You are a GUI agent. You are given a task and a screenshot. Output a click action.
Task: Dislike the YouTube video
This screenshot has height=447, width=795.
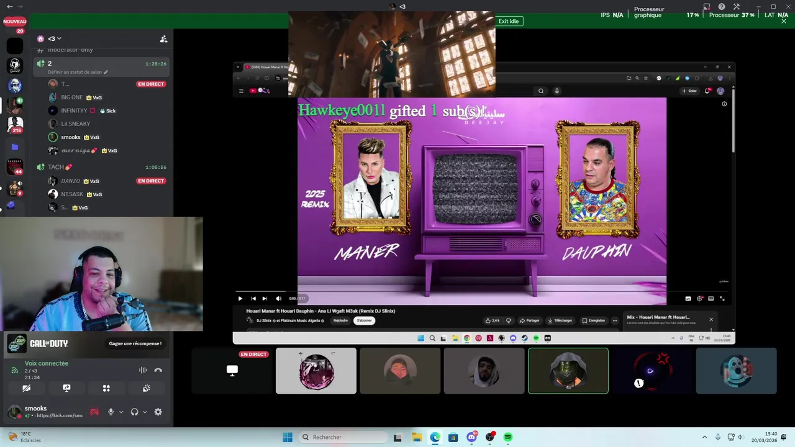pyautogui.click(x=509, y=320)
